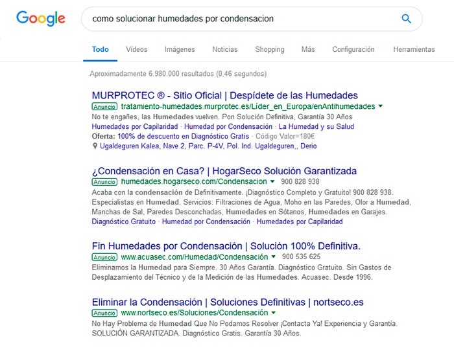Click the location pin icon in Murprotec ad
Viewport: 454px width, 353px height.
[x=95, y=146]
